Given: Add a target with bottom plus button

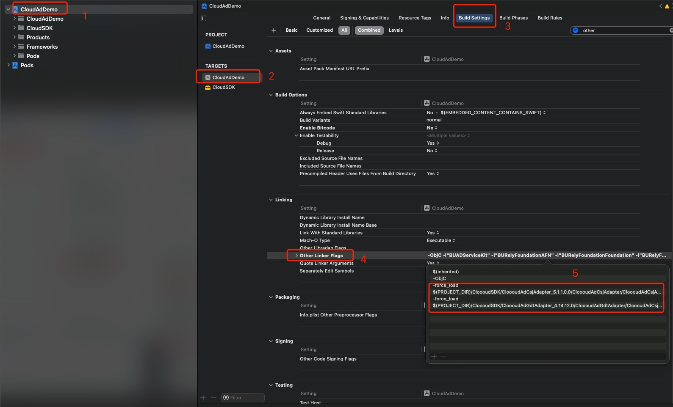Looking at the screenshot, I should [203, 398].
